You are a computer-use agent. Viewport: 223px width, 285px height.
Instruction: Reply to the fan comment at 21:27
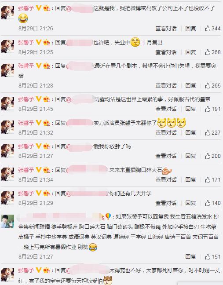click(x=190, y=256)
